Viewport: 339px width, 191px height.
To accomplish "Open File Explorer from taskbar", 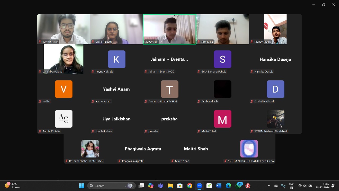I will click(170, 186).
